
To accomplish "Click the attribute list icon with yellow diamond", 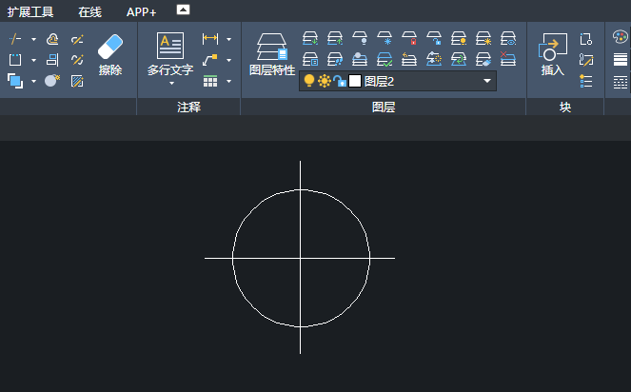I will pyautogui.click(x=586, y=81).
